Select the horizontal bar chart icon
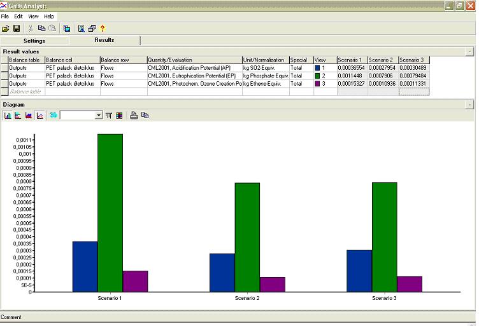Screen dimensions: 479x326 (18, 116)
